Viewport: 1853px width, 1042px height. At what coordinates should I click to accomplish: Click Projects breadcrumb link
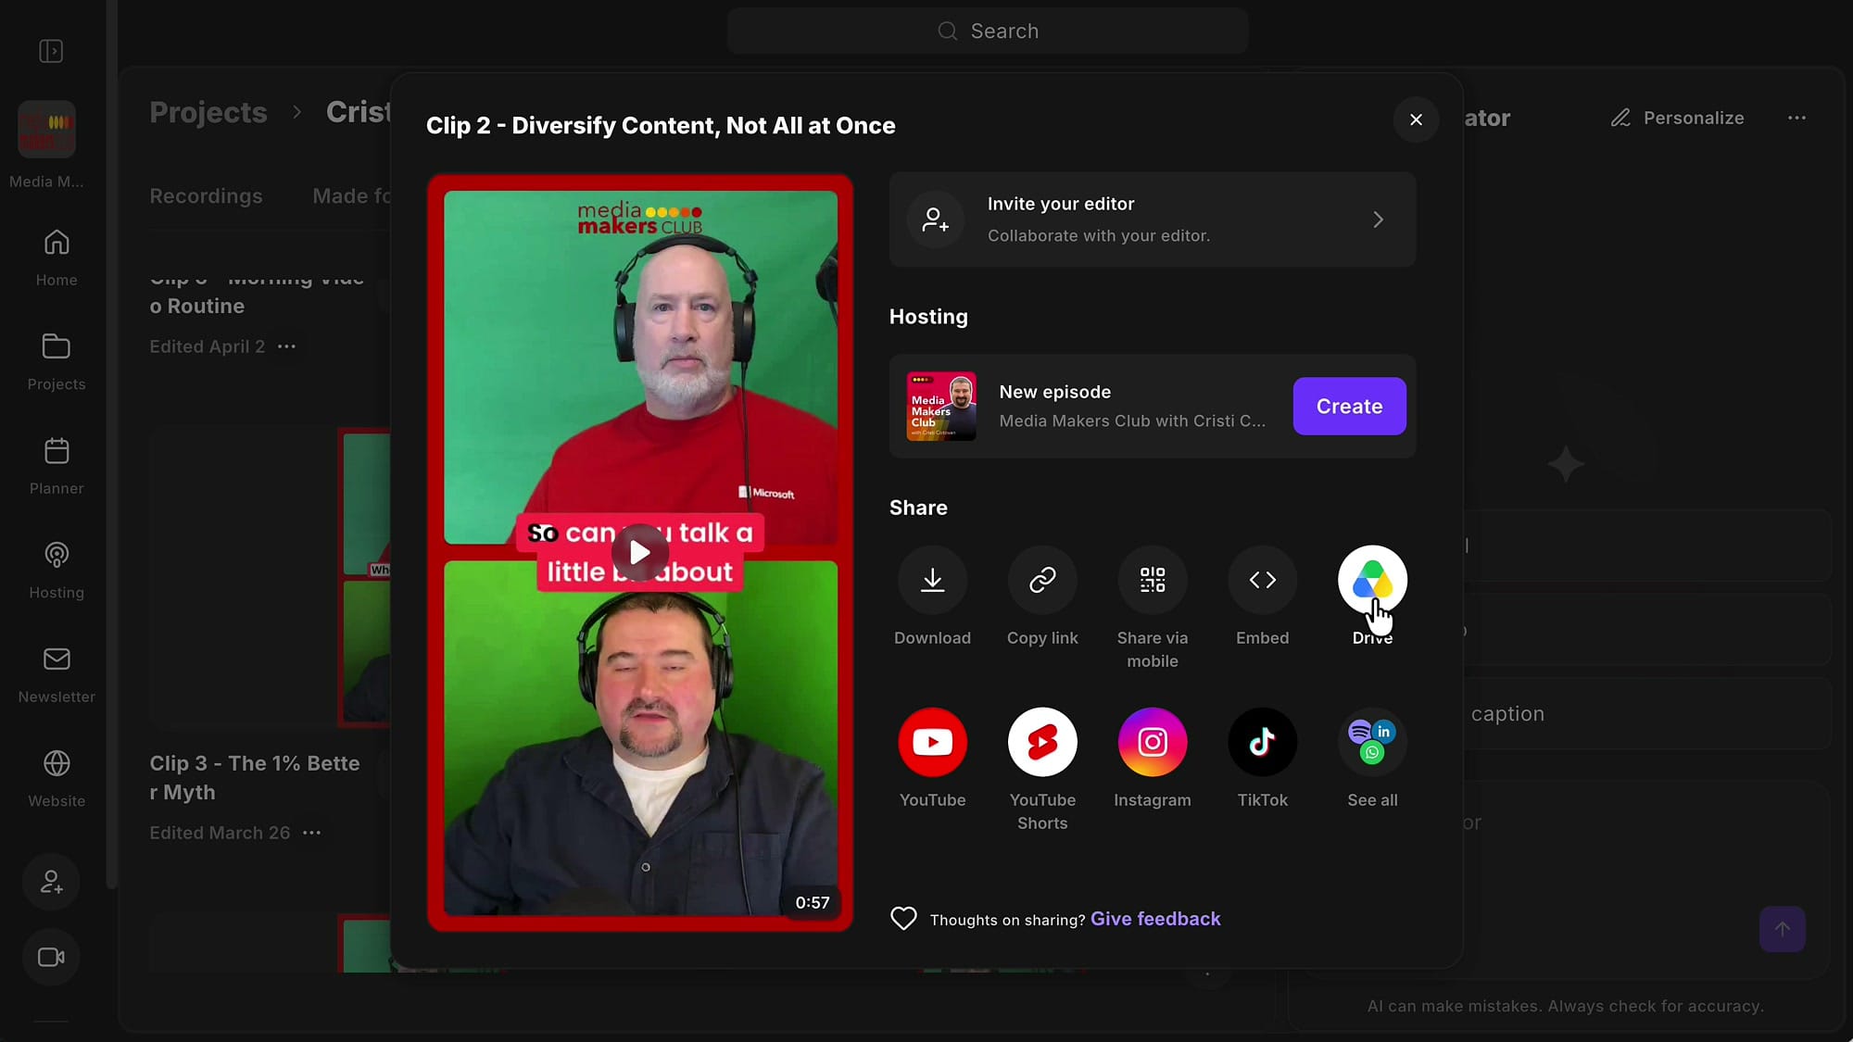208,112
